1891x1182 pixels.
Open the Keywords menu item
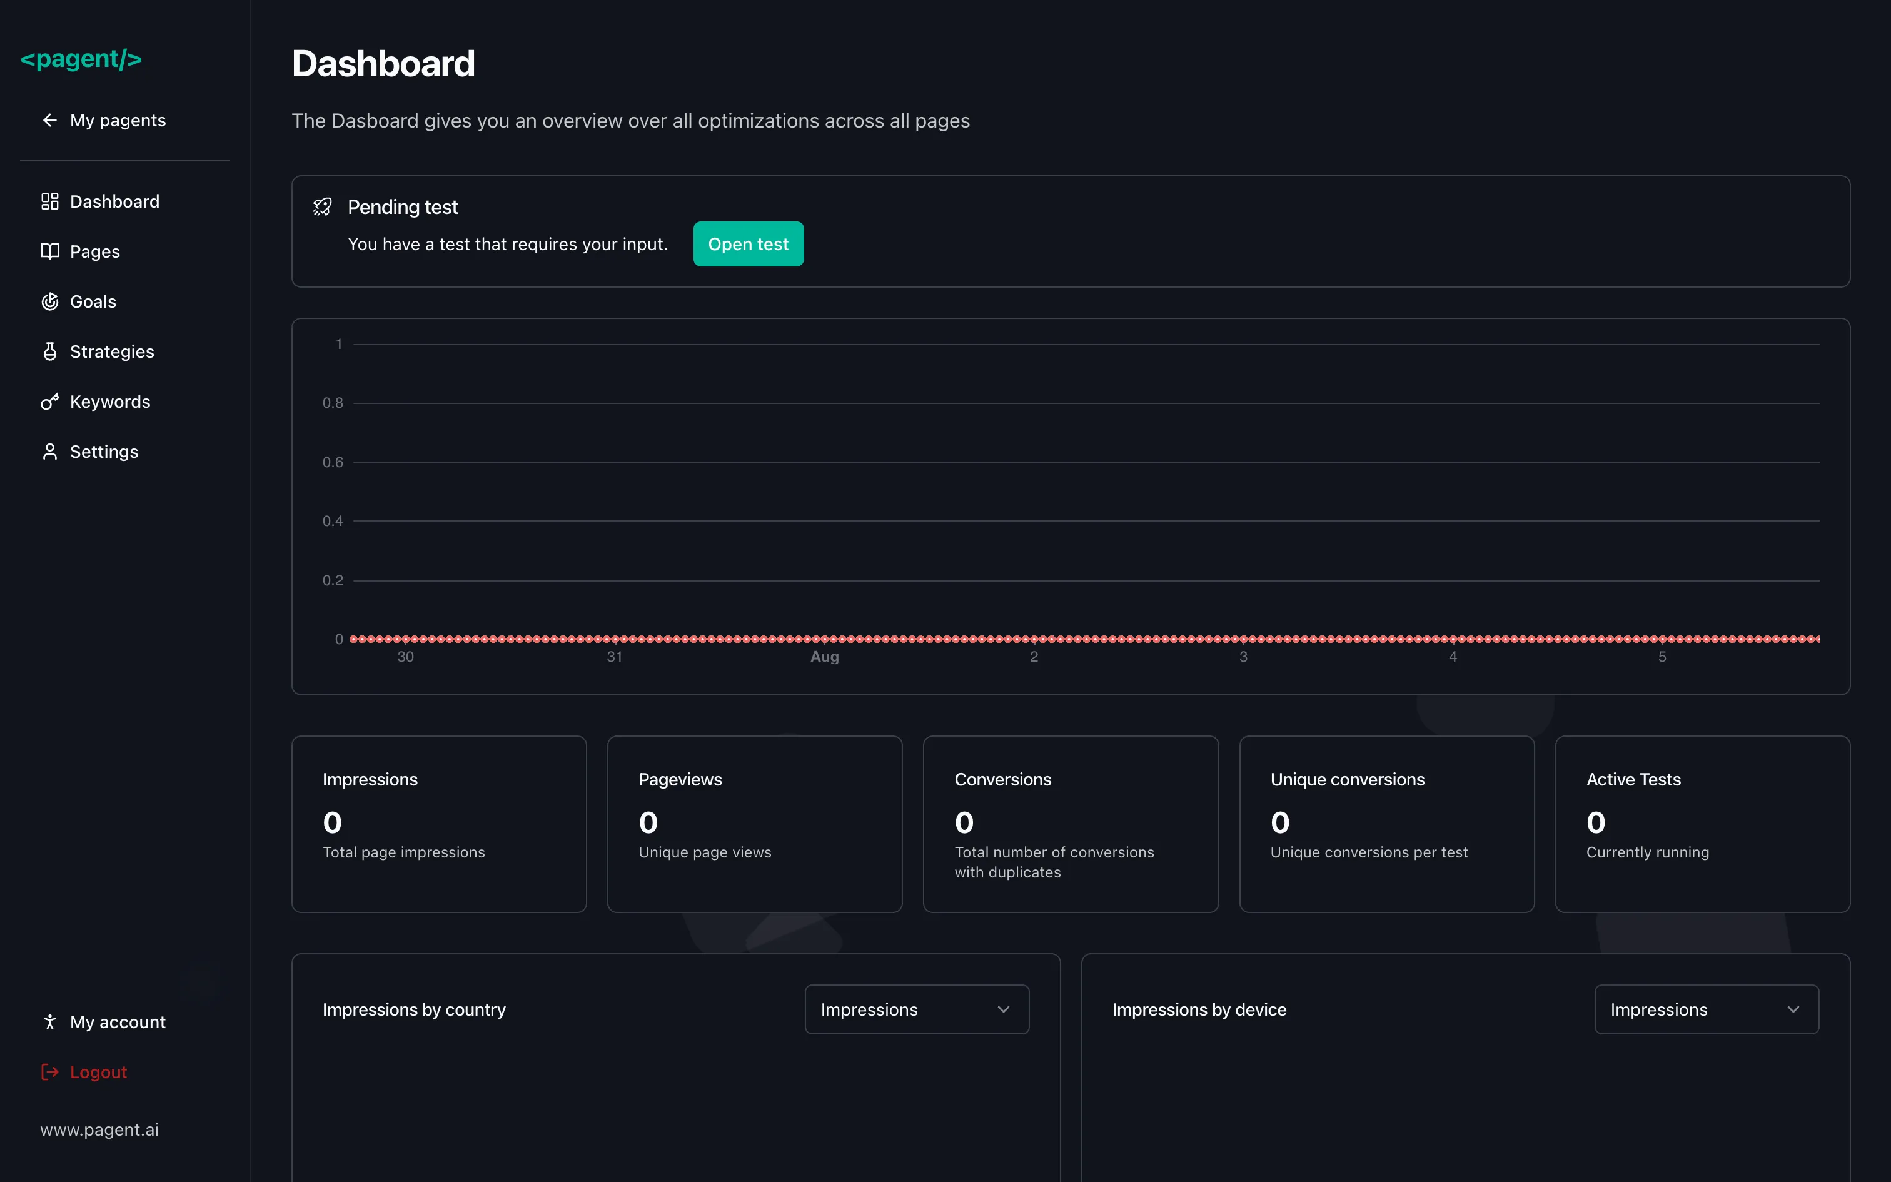click(110, 402)
